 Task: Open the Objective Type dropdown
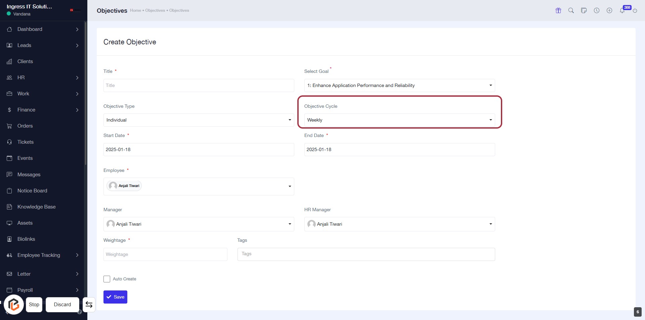pyautogui.click(x=199, y=120)
